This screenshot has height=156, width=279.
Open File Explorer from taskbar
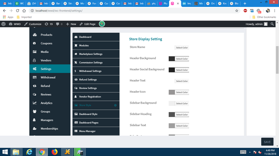click(x=16, y=152)
